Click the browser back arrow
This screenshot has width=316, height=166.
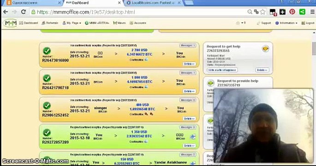coord(6,12)
